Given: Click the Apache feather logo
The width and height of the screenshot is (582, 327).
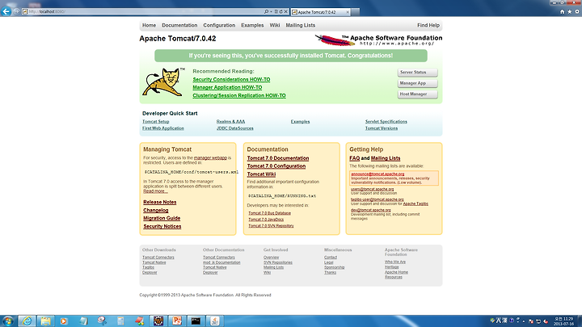Looking at the screenshot, I should point(335,40).
